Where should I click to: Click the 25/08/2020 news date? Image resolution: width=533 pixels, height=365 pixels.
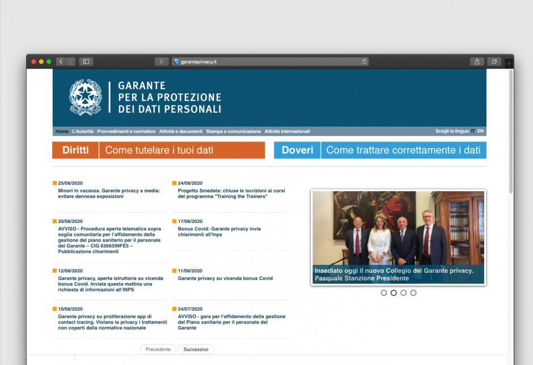click(x=70, y=183)
